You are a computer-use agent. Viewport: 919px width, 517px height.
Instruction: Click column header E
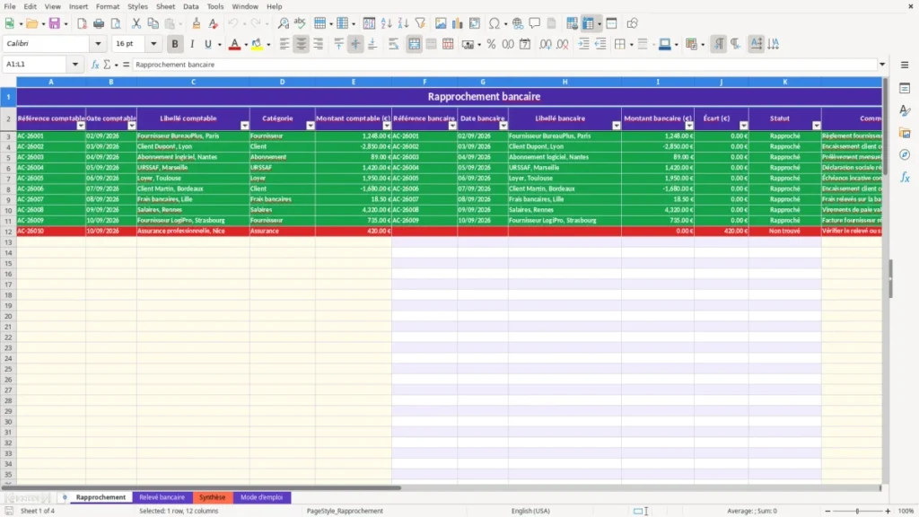click(354, 82)
